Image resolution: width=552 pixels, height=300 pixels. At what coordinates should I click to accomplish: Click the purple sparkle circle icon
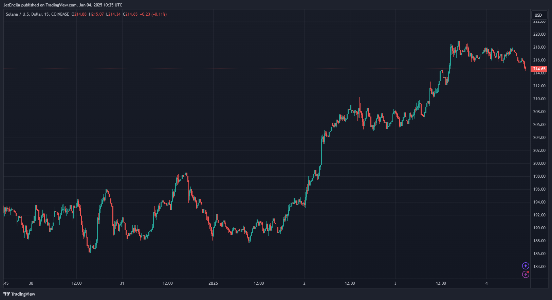pos(526,266)
